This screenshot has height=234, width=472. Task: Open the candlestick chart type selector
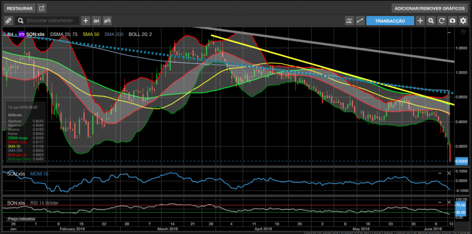click(107, 21)
